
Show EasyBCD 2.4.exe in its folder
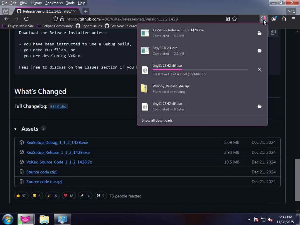(260, 51)
